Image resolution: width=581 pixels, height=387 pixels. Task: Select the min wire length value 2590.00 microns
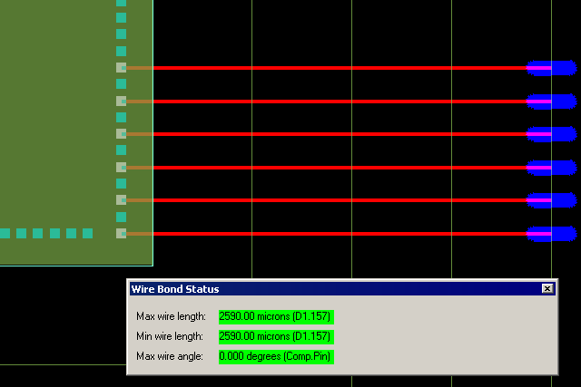point(276,336)
